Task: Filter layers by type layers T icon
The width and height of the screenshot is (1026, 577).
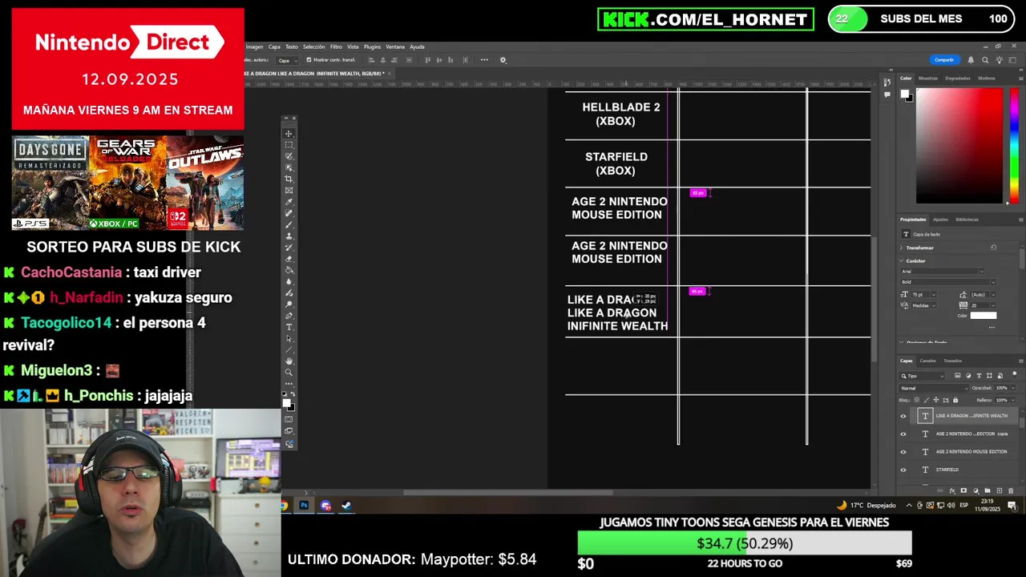Action: click(x=979, y=376)
